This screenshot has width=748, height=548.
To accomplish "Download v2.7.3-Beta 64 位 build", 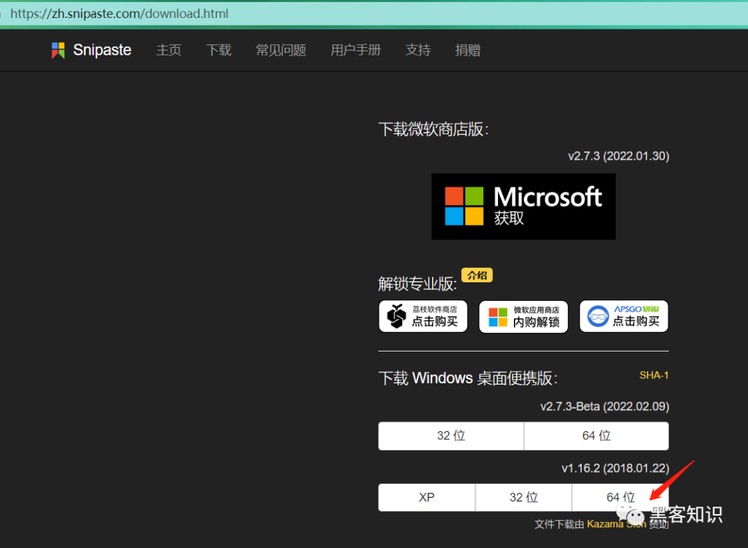I will tap(596, 435).
